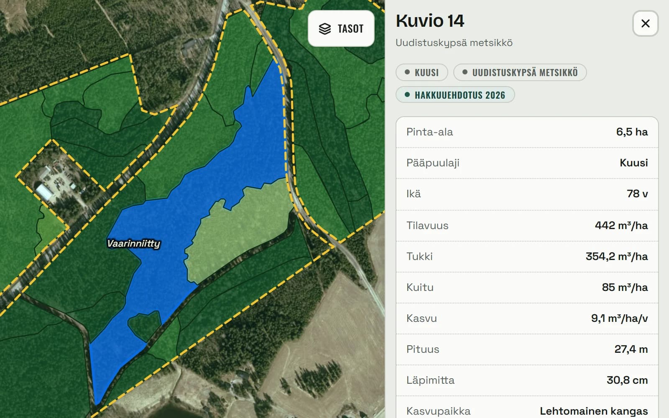Select the Kasvupaikka row label
Viewport: 669px width, 418px height.
[438, 411]
